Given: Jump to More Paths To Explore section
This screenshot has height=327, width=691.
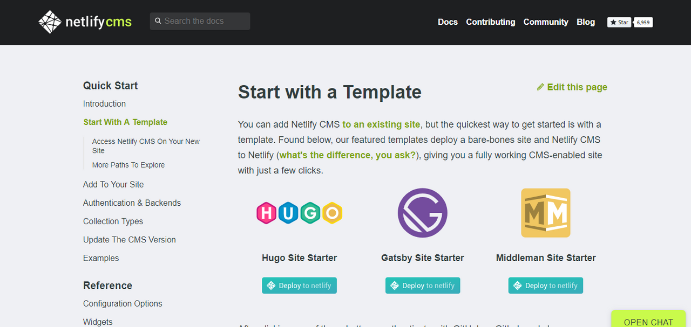Looking at the screenshot, I should click(x=128, y=165).
